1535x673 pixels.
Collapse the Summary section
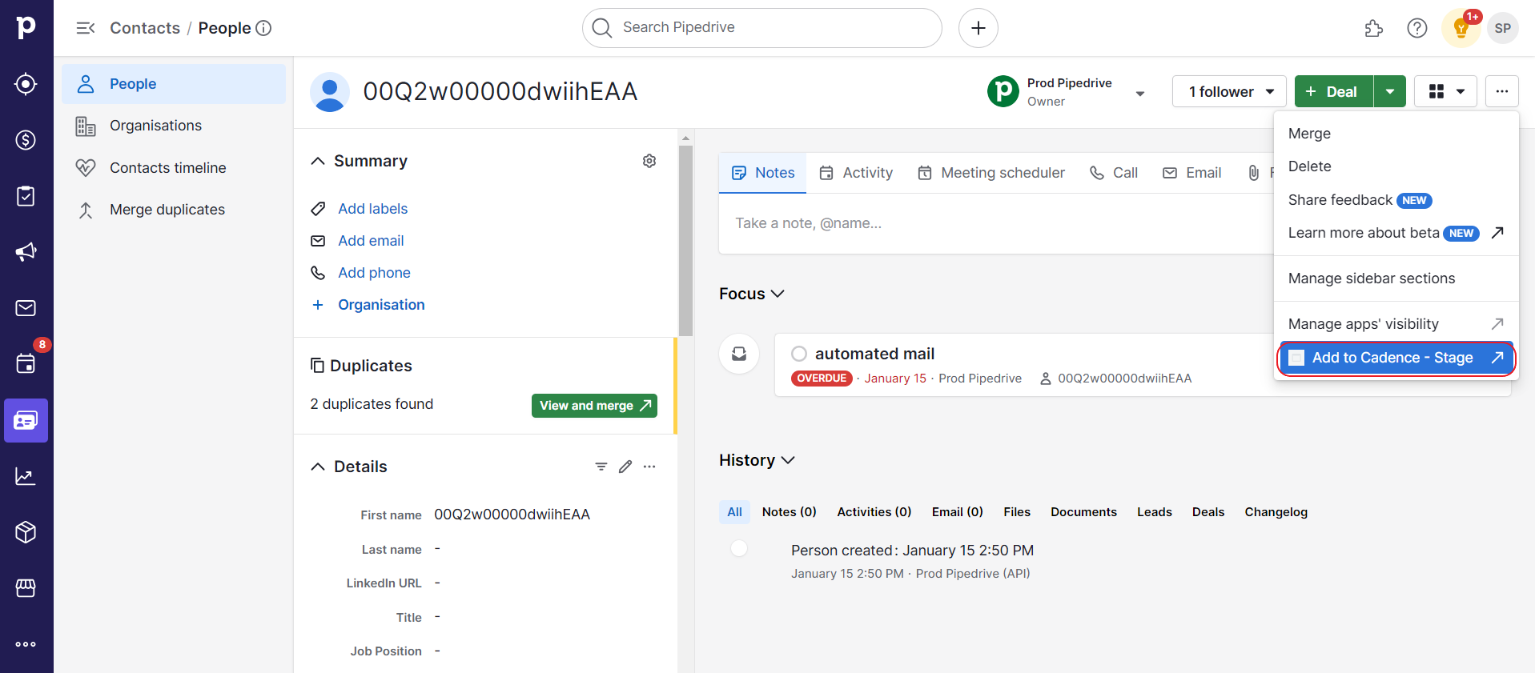pos(318,161)
